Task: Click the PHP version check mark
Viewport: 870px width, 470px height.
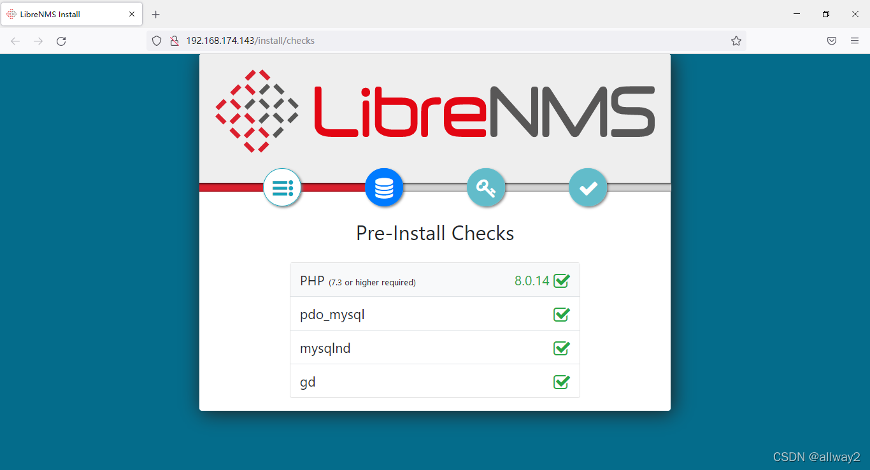Action: pos(561,281)
